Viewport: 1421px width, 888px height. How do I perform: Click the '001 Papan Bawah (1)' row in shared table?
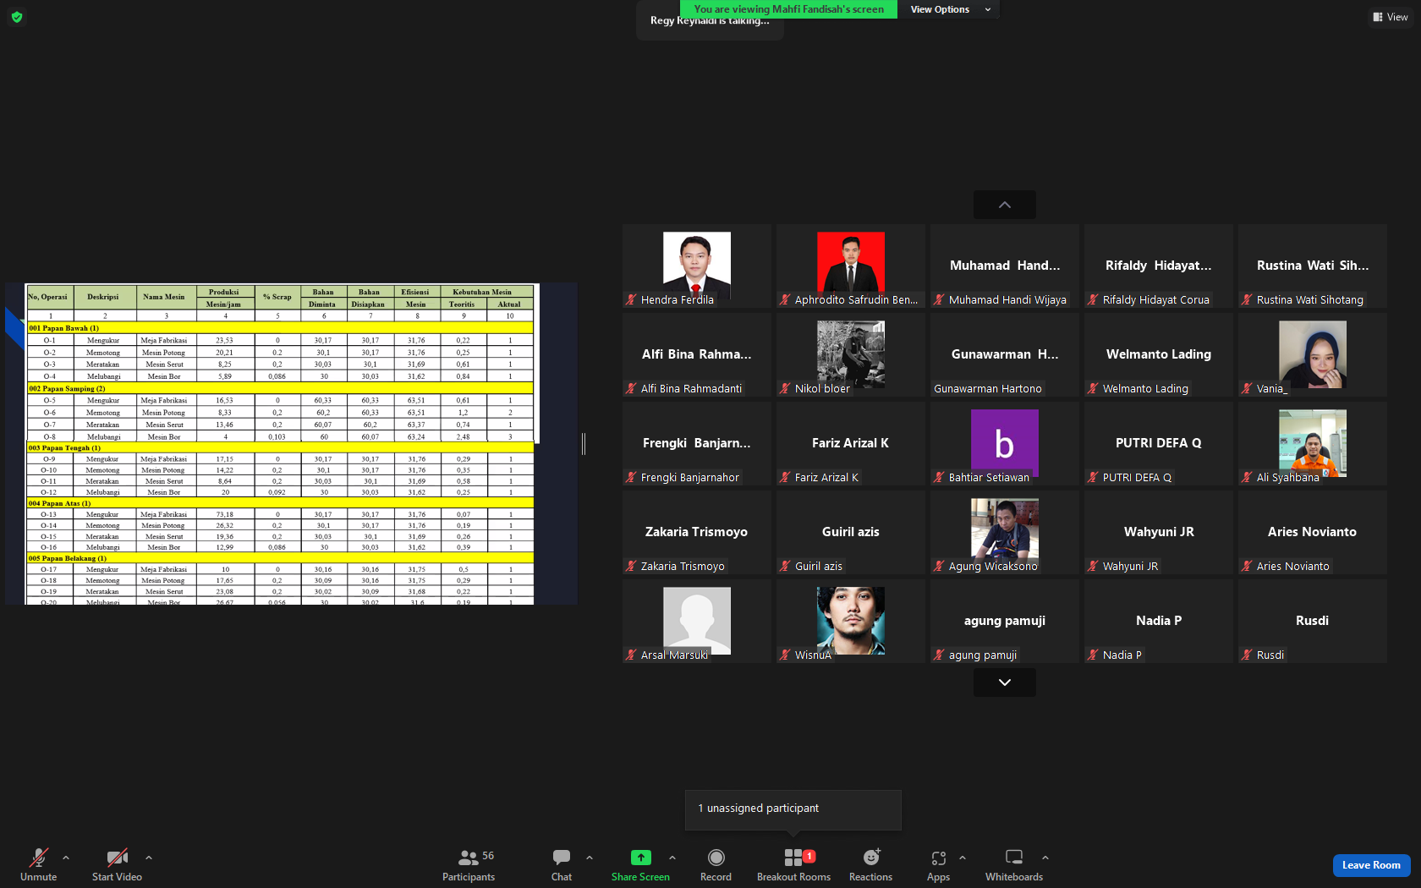[x=280, y=328]
